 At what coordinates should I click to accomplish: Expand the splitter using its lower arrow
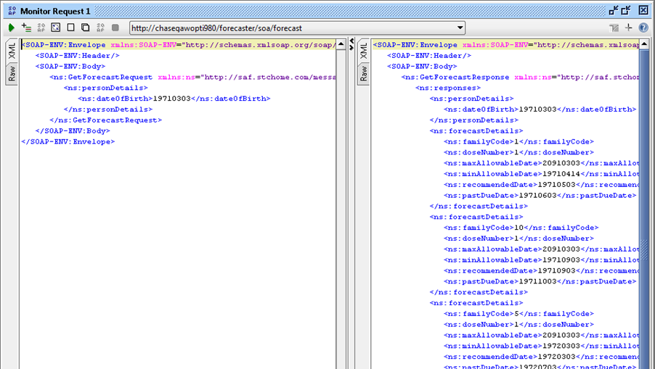coord(351,47)
